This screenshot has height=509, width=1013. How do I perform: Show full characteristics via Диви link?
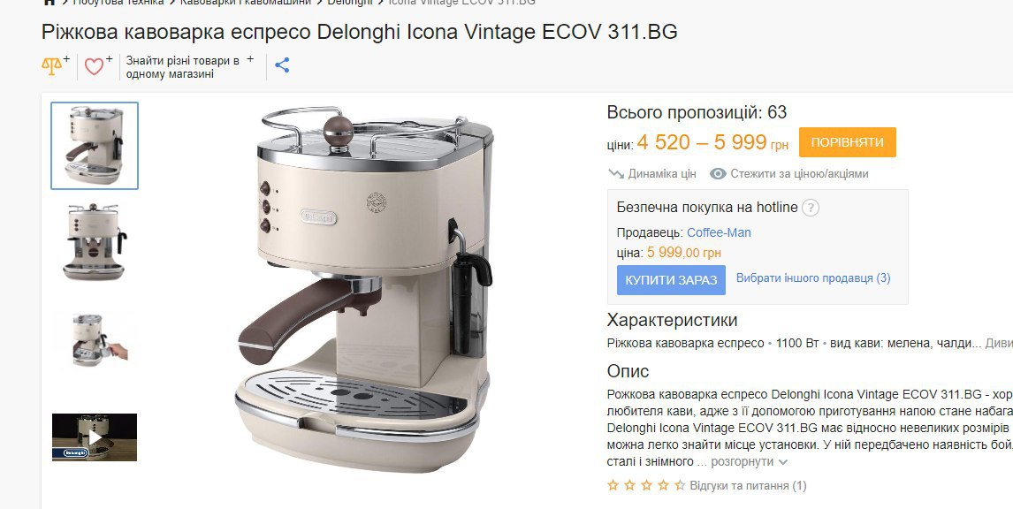(x=998, y=344)
